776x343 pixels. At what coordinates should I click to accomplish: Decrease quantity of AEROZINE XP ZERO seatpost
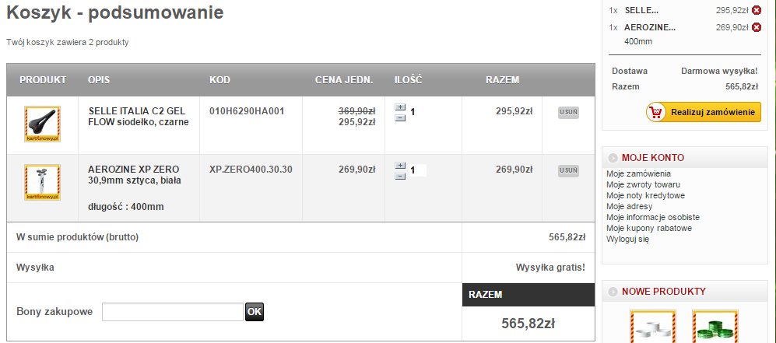[400, 176]
